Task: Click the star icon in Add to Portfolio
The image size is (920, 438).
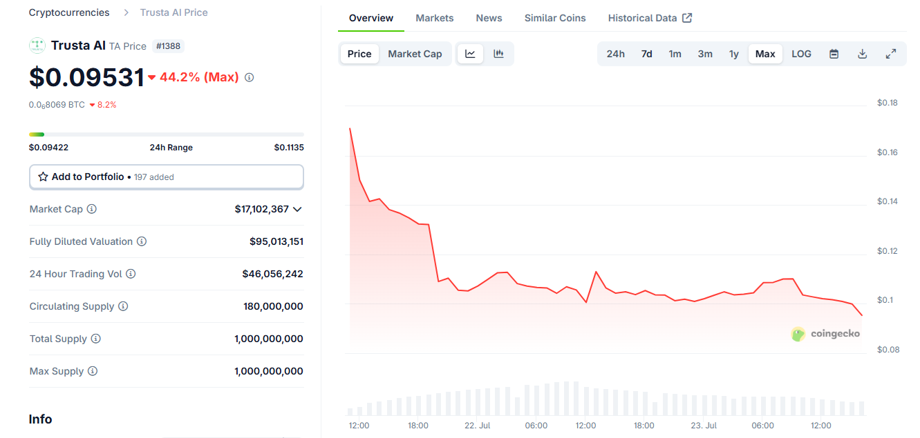Action: (44, 177)
